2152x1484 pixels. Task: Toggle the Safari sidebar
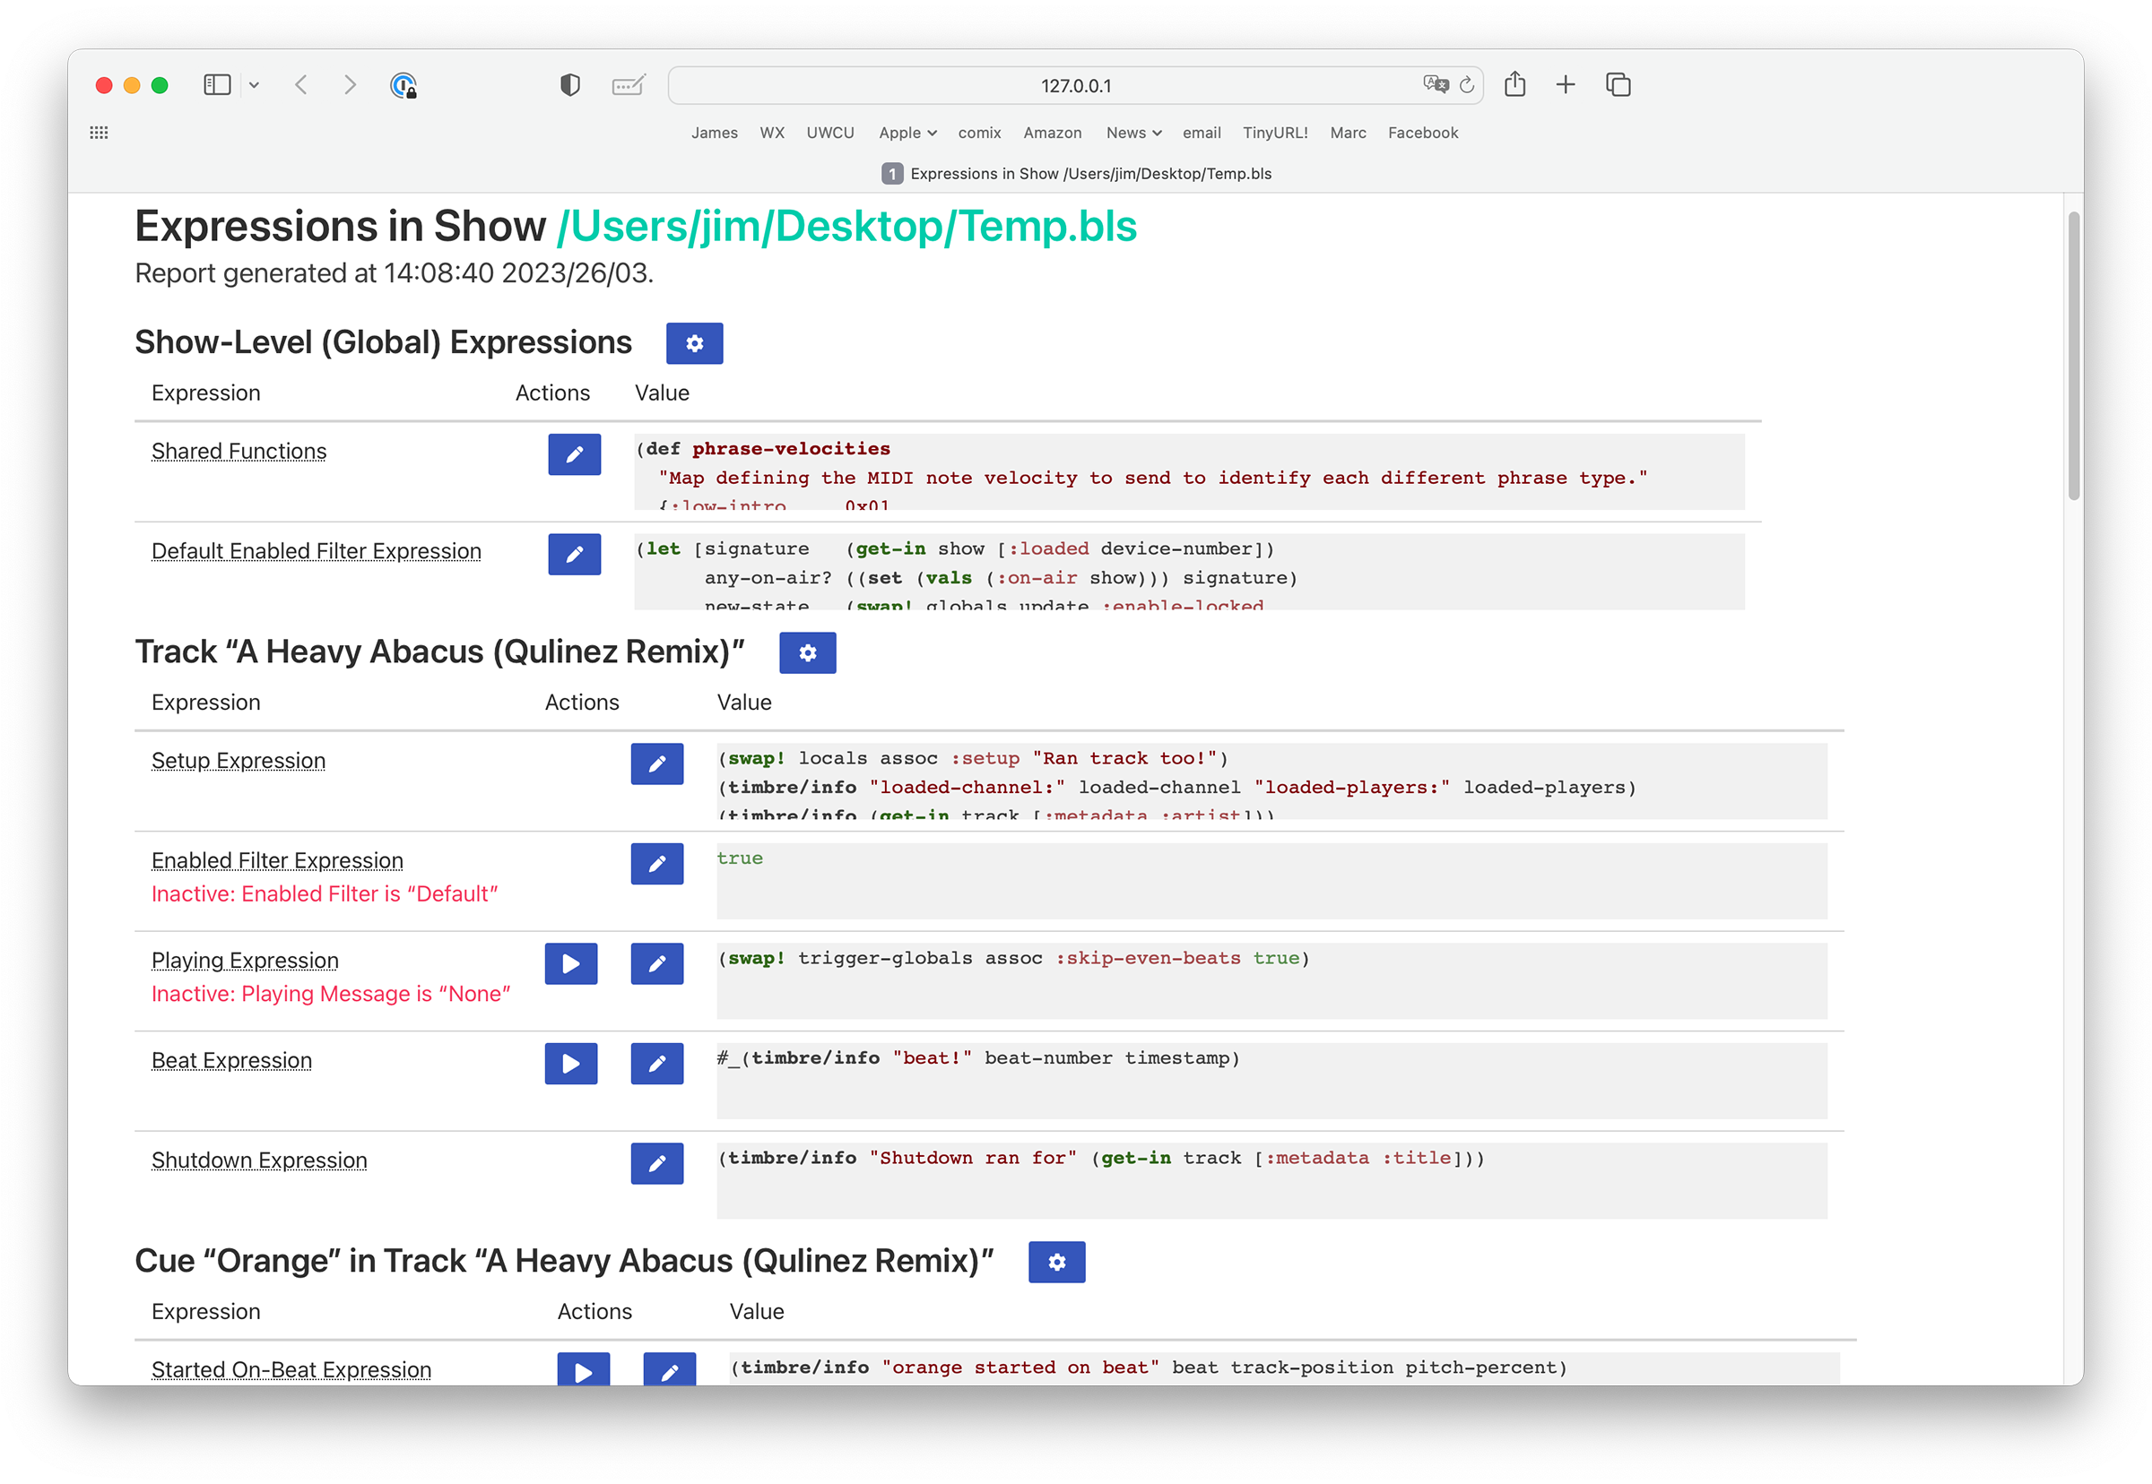pyautogui.click(x=217, y=85)
